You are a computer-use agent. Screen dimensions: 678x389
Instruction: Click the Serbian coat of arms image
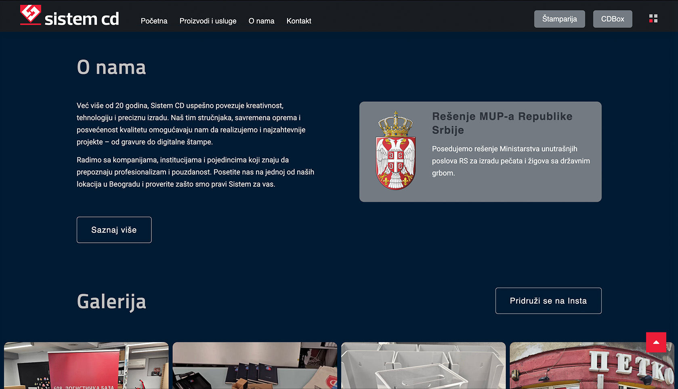click(x=395, y=151)
